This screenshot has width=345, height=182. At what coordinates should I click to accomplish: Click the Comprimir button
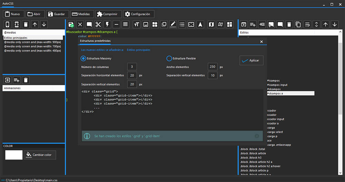click(x=108, y=14)
